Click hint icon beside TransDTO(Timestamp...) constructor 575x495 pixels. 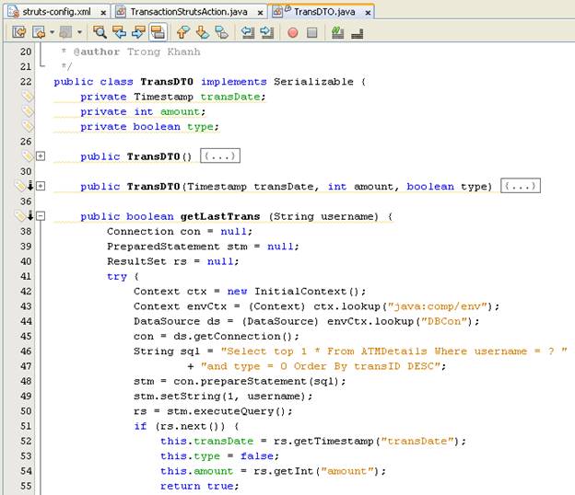(x=20, y=186)
